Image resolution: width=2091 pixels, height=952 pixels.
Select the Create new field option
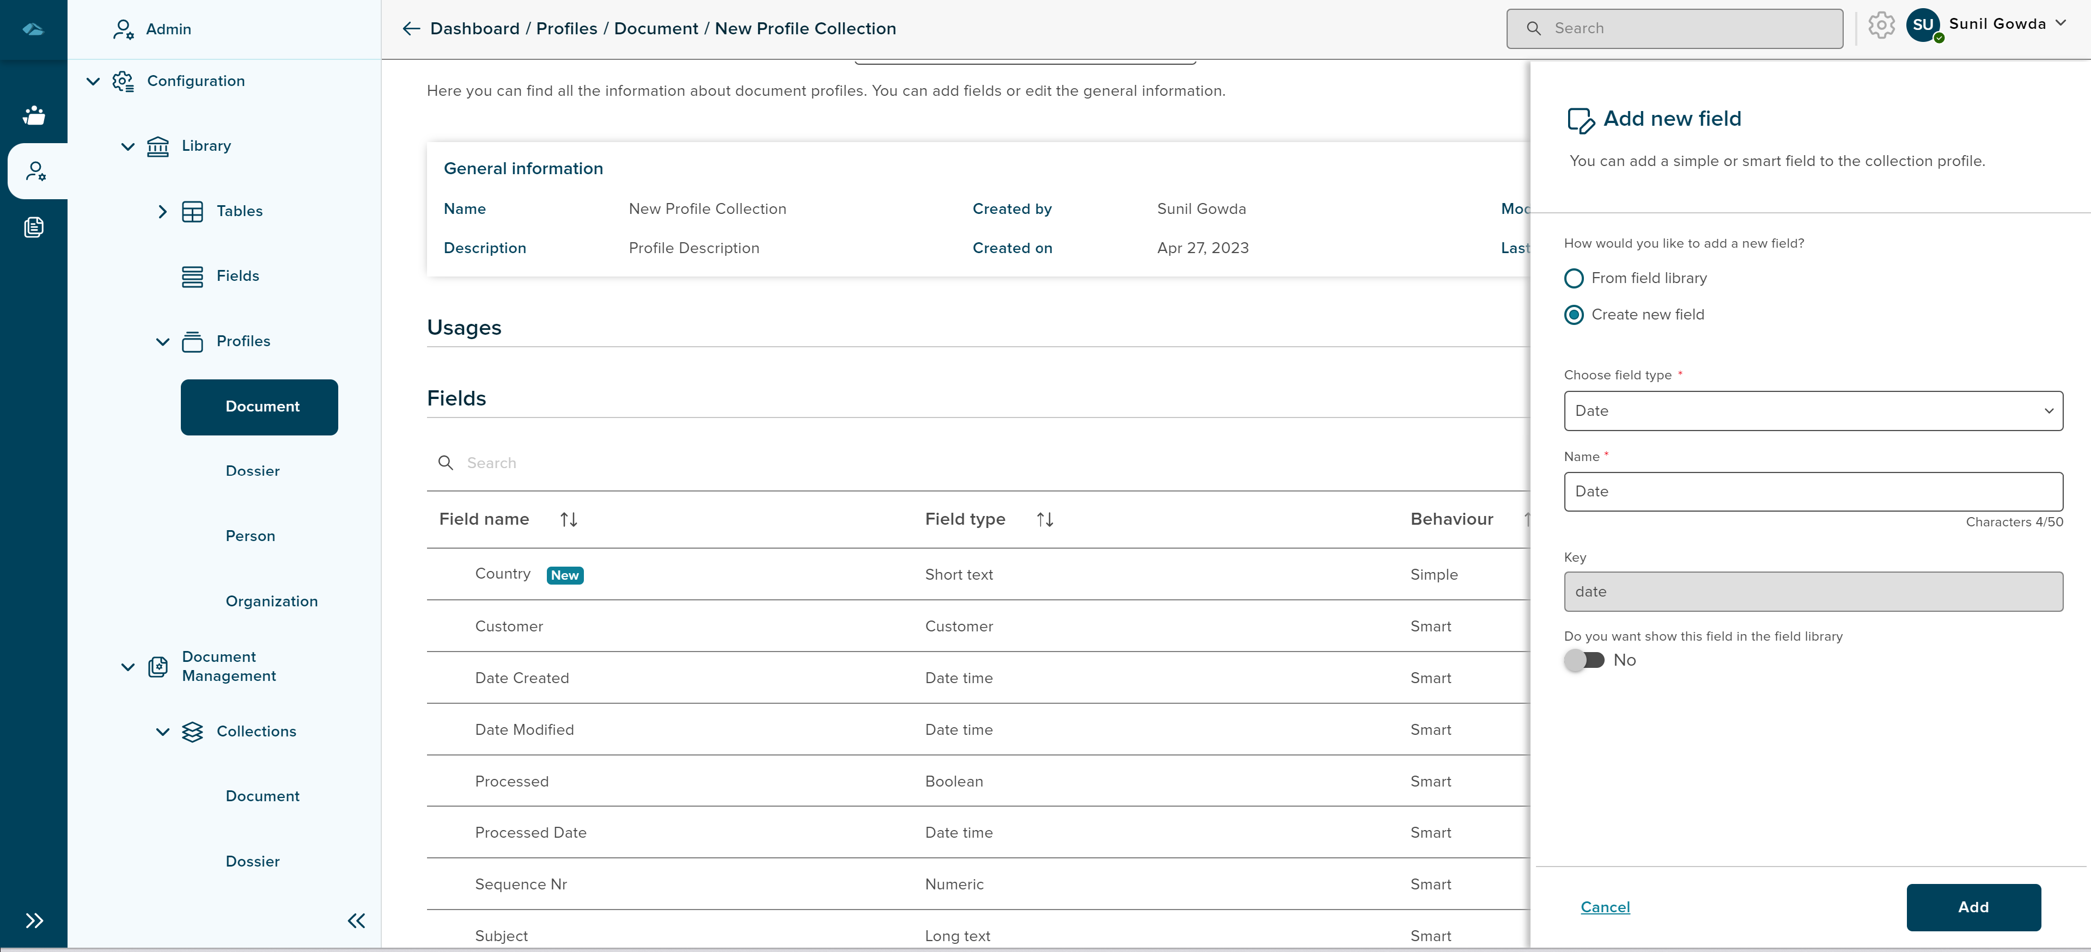(1574, 315)
